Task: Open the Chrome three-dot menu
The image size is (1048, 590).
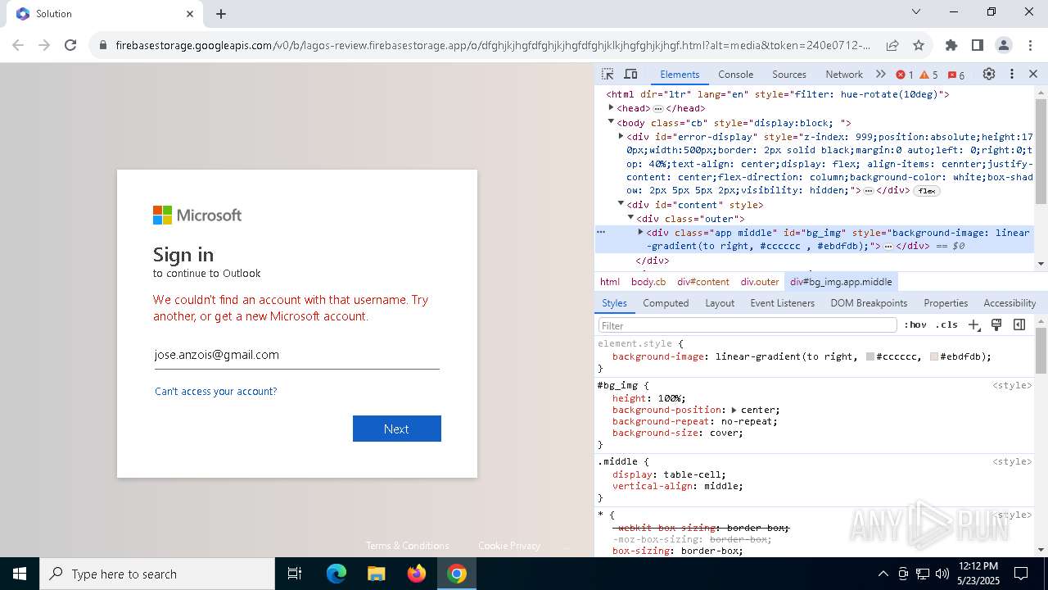Action: pyautogui.click(x=1030, y=45)
